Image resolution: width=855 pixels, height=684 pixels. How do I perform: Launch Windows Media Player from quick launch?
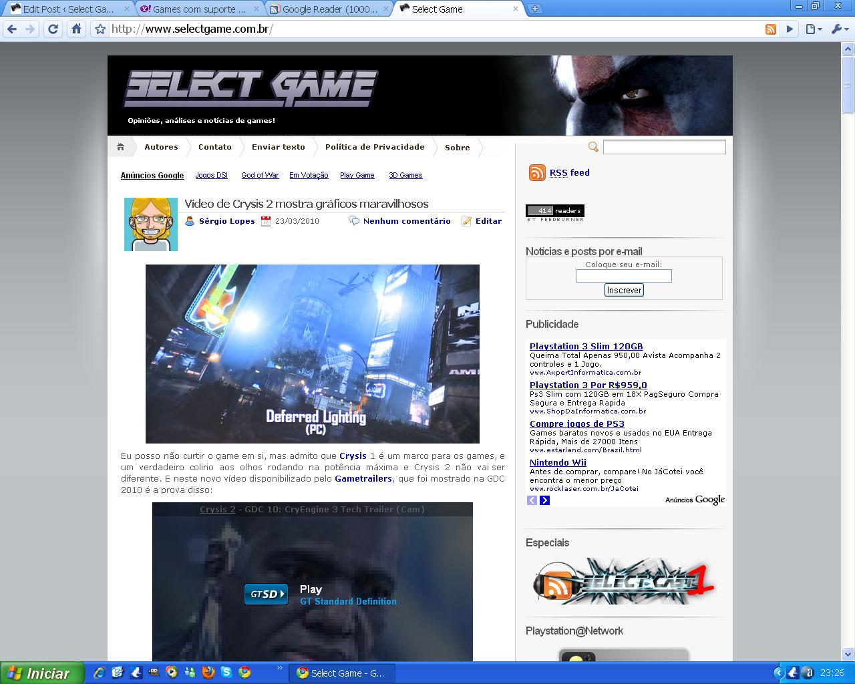[172, 673]
